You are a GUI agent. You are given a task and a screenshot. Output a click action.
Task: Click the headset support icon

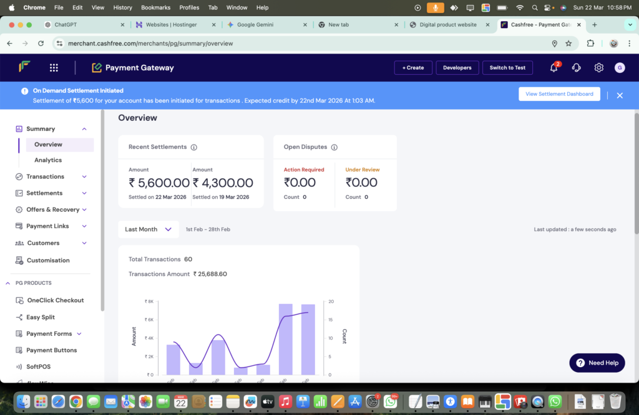pos(576,68)
